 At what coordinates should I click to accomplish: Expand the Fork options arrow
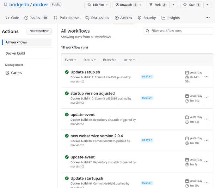[x=173, y=5]
